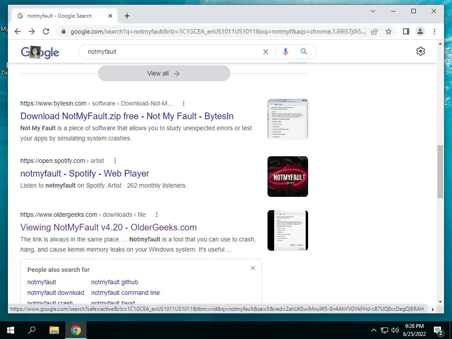Open the volume control in the tray
This screenshot has height=339, width=452.
(395, 330)
